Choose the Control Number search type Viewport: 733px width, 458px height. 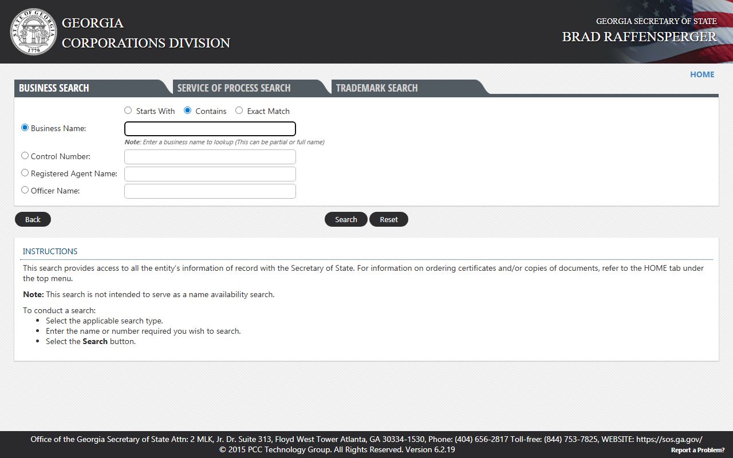point(25,156)
